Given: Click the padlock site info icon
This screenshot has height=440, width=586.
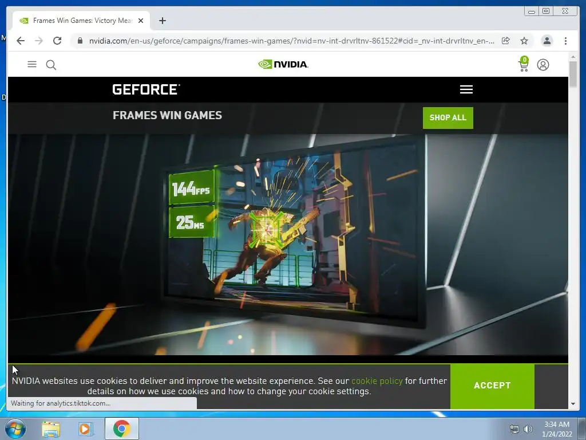Looking at the screenshot, I should point(80,41).
